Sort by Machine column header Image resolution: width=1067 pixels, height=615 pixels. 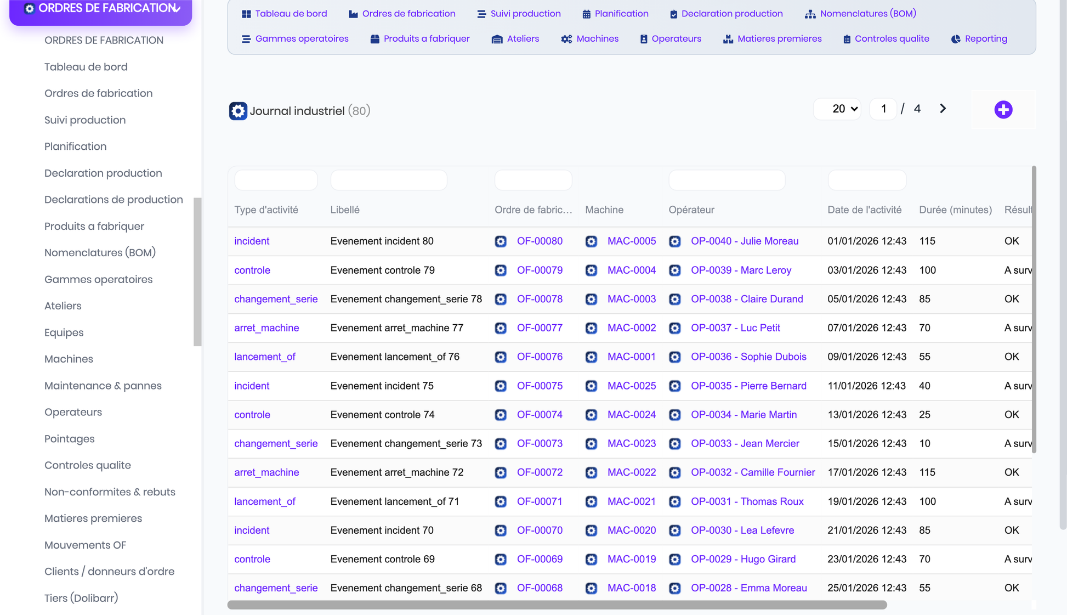pyautogui.click(x=604, y=210)
